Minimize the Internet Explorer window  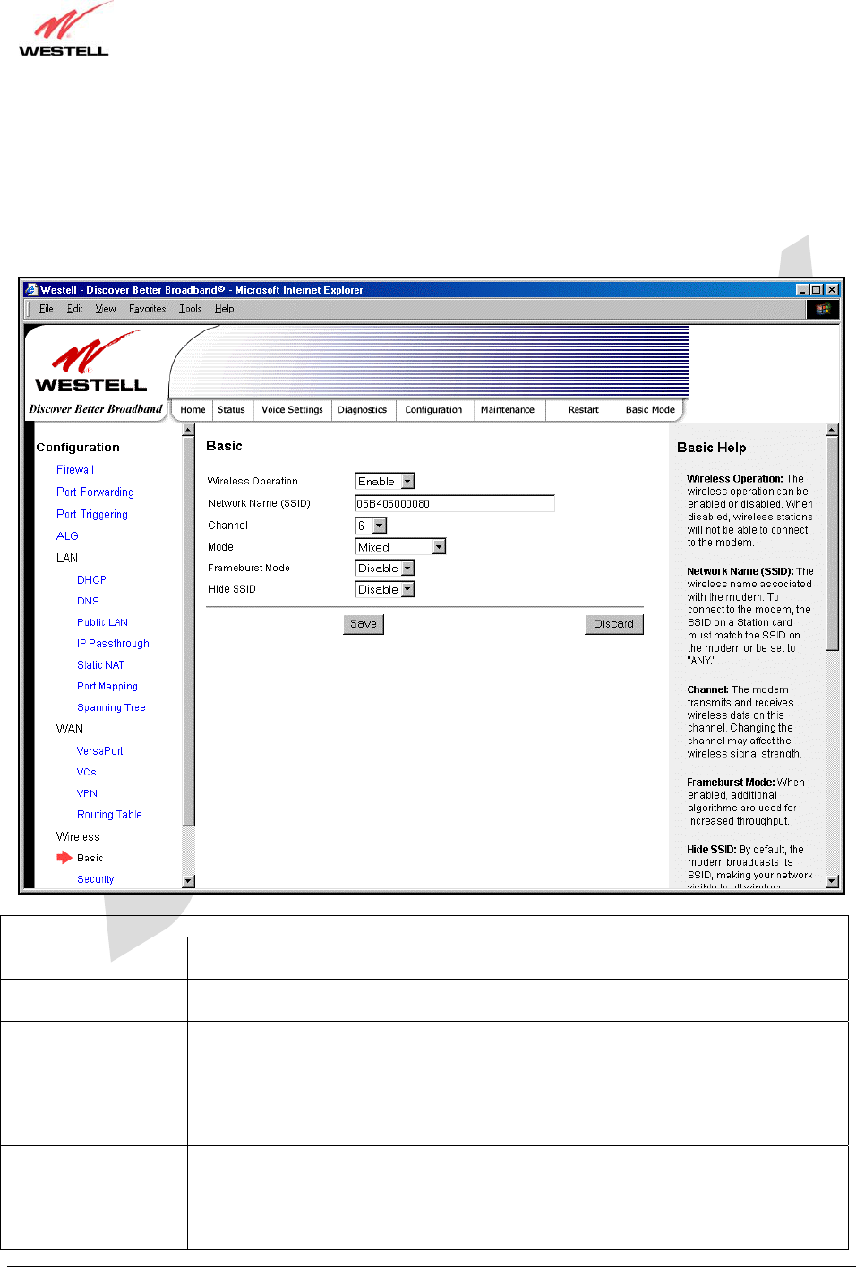click(x=802, y=290)
